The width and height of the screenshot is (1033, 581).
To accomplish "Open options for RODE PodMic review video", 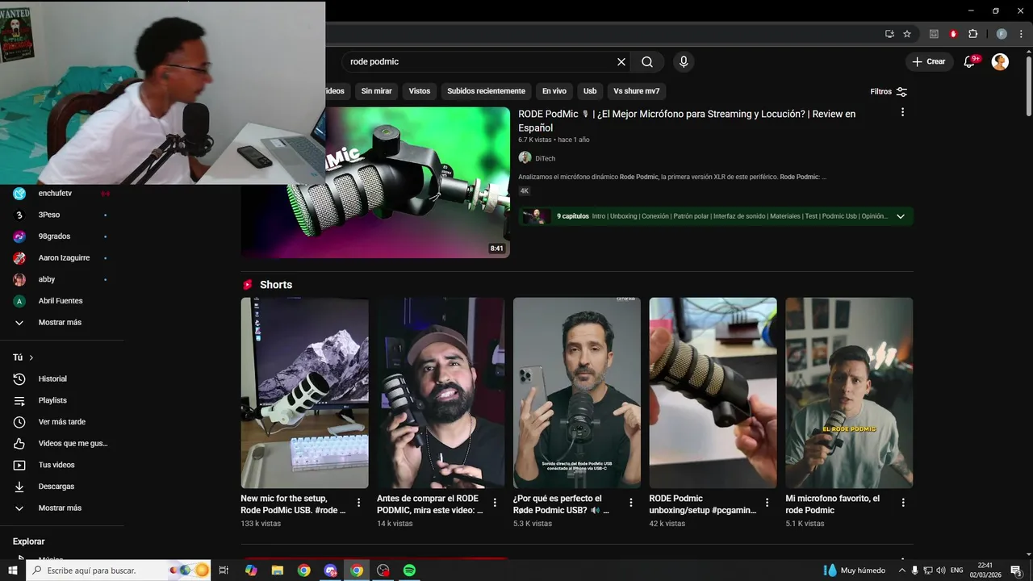I will pyautogui.click(x=902, y=112).
